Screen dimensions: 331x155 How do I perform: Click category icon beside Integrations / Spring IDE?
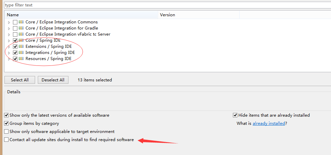tap(21, 53)
